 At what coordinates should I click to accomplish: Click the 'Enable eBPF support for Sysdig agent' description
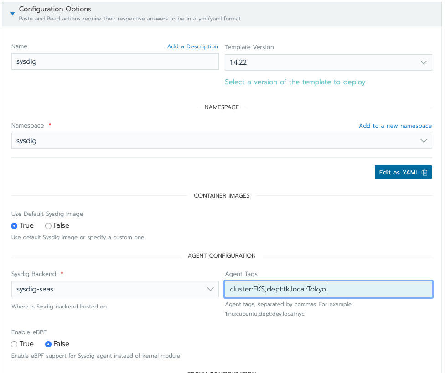(x=96, y=356)
